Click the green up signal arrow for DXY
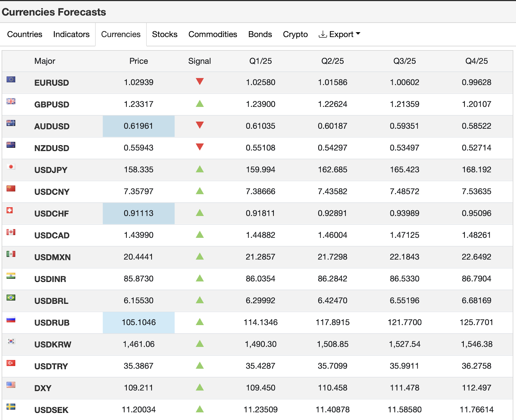 [200, 387]
